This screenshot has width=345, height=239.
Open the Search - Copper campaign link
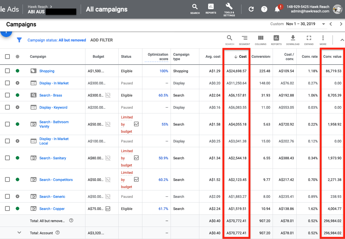[x=52, y=209]
